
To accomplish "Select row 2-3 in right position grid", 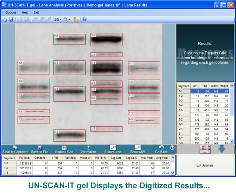I will pos(203,124).
